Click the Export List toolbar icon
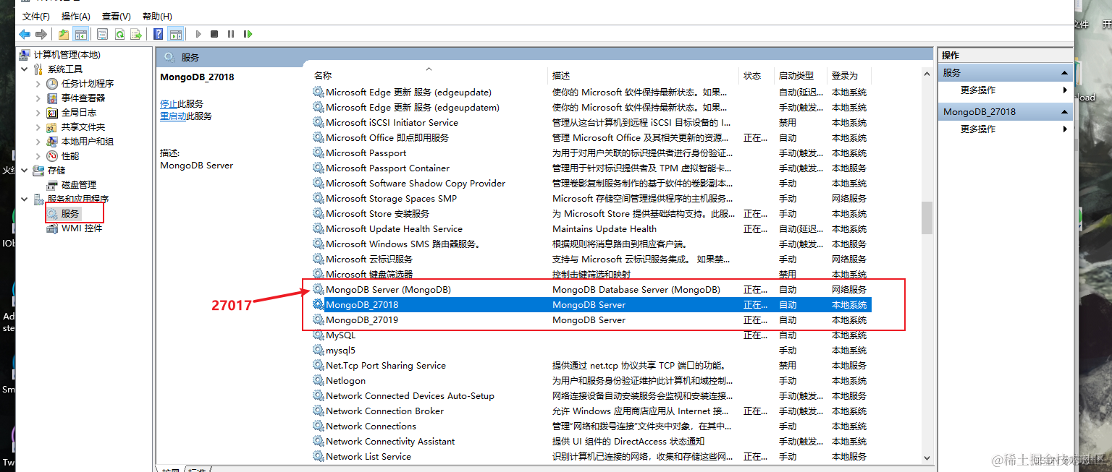The height and width of the screenshot is (472, 1112). (136, 34)
